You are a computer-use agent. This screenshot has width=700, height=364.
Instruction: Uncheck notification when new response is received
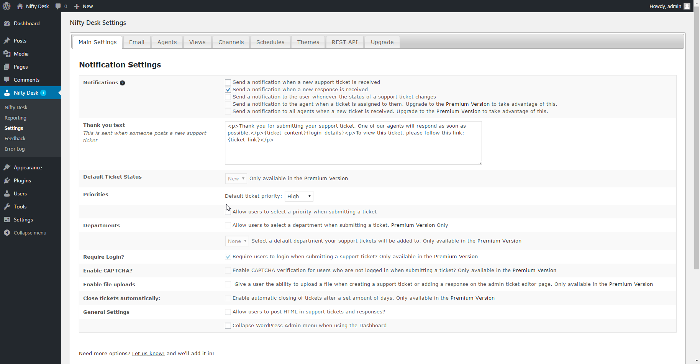point(228,90)
